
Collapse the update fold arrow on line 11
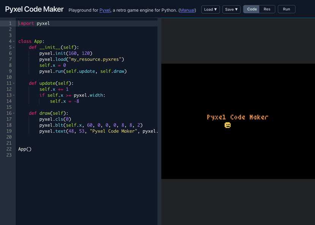pos(14,83)
